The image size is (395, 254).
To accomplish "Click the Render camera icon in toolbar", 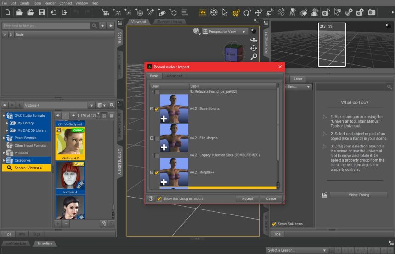I will (371, 12).
